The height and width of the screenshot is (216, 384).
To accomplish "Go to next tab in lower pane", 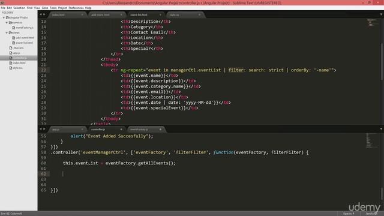I will click(44, 129).
